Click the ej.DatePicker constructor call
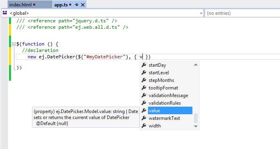 point(57,57)
